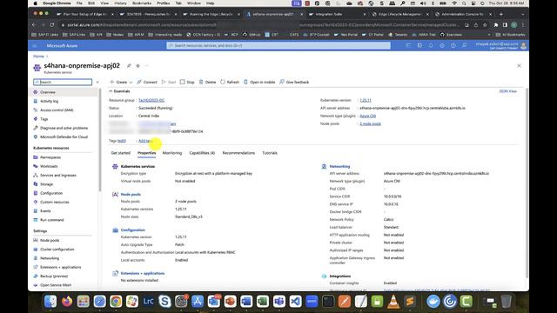Click the Azure global search box
This screenshot has height=313, width=557.
[278, 46]
